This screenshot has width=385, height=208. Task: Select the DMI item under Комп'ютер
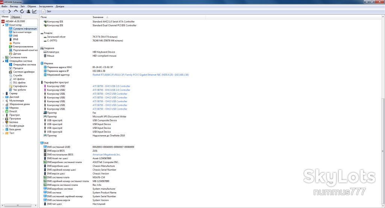point(15,36)
